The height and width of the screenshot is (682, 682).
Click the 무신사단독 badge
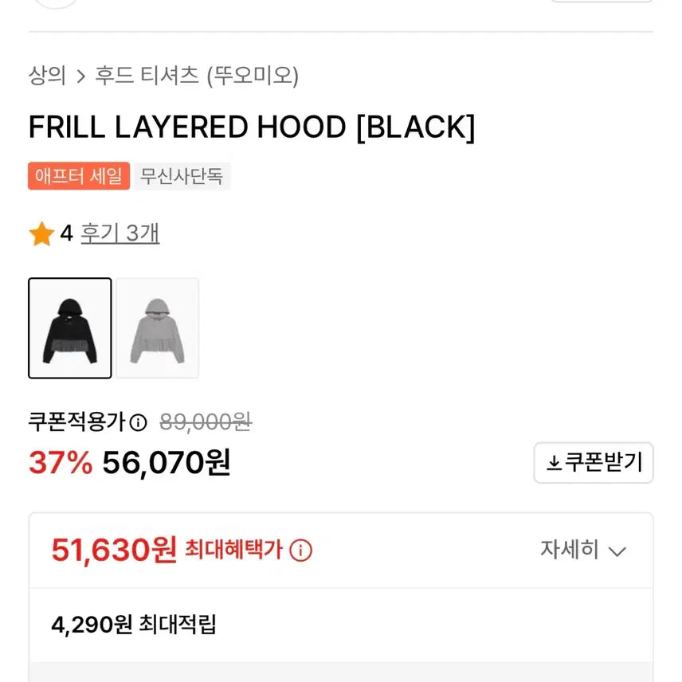point(182,176)
